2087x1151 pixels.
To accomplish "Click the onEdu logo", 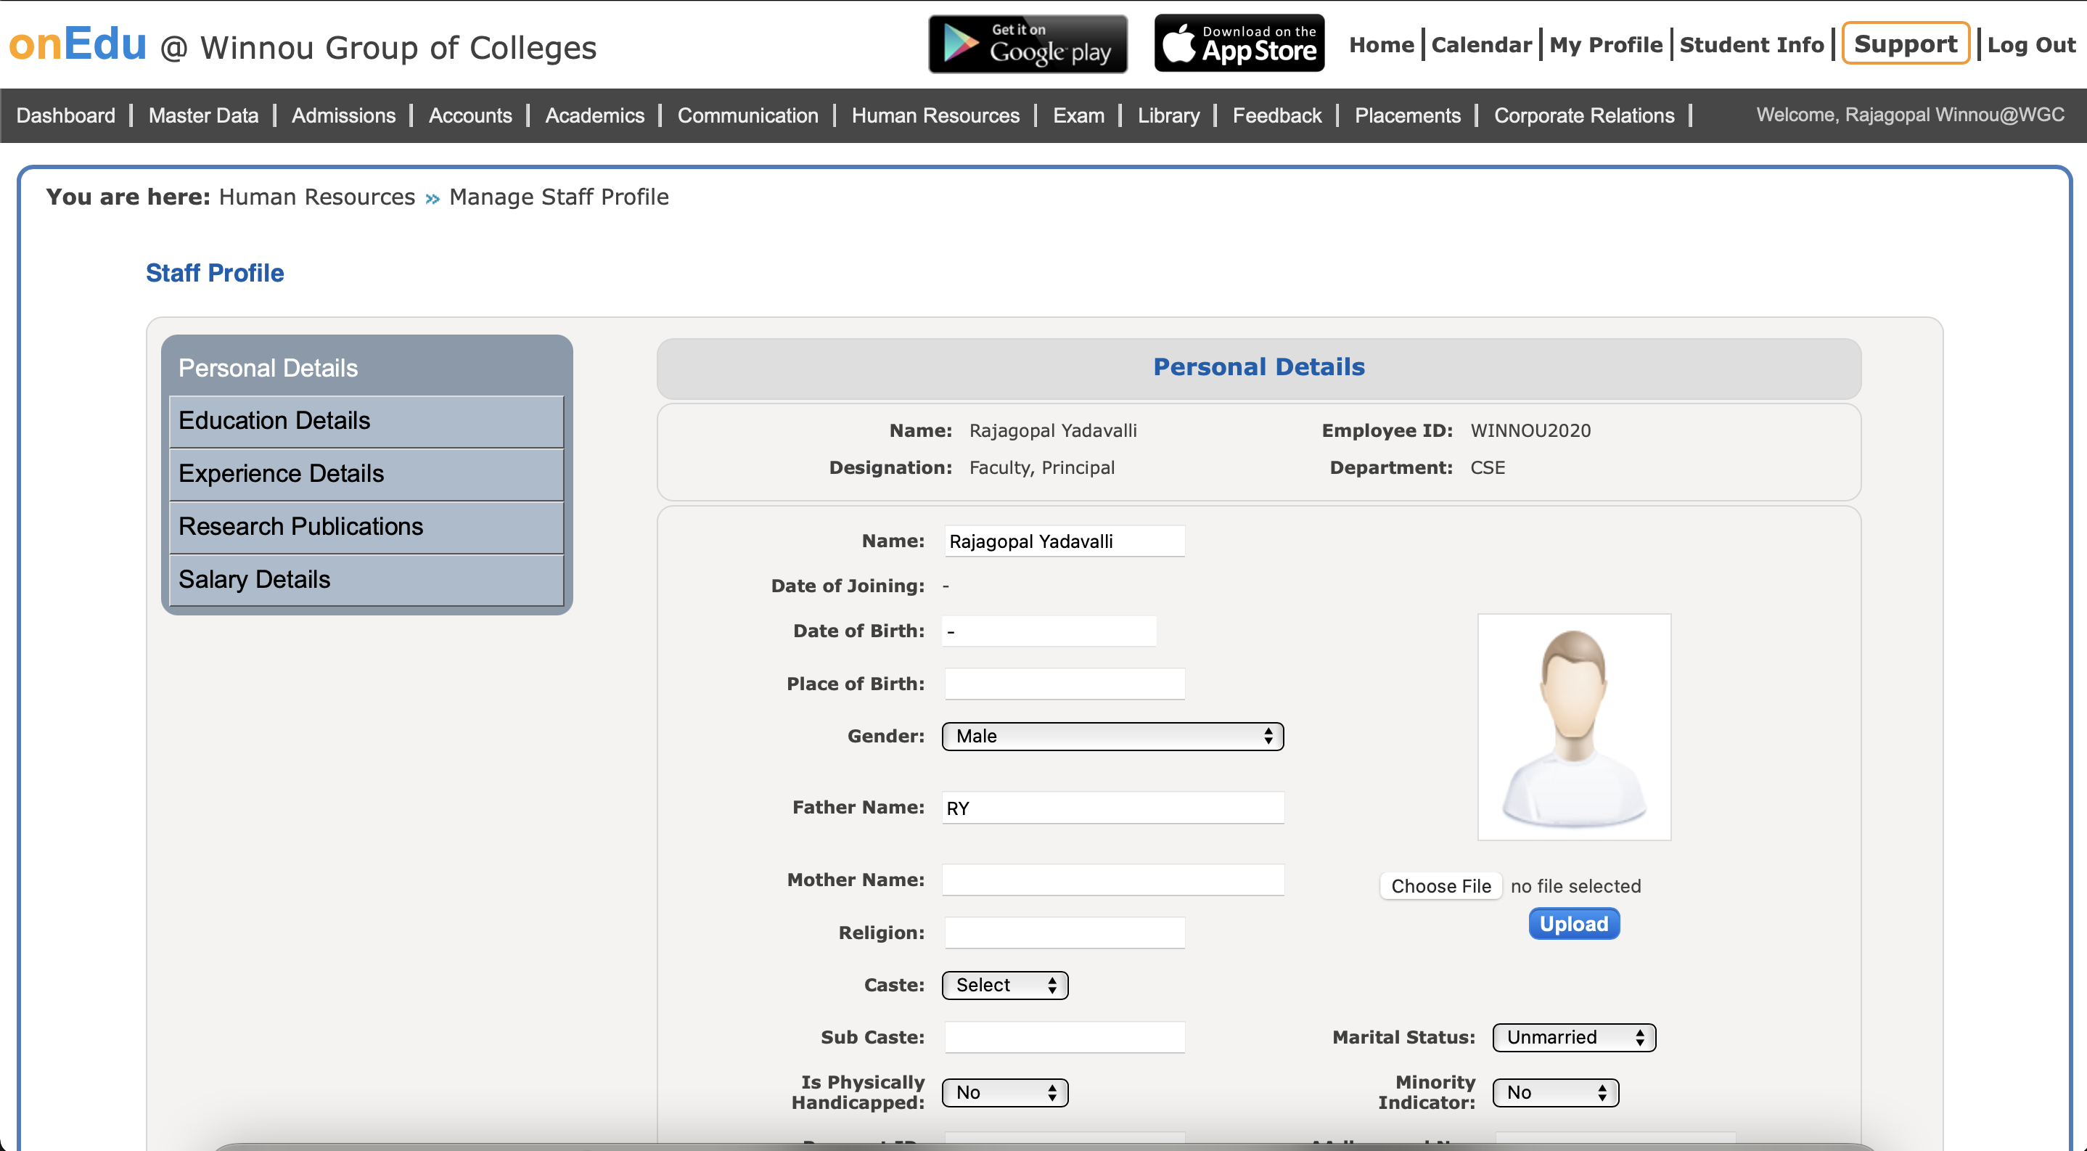I will pyautogui.click(x=78, y=44).
